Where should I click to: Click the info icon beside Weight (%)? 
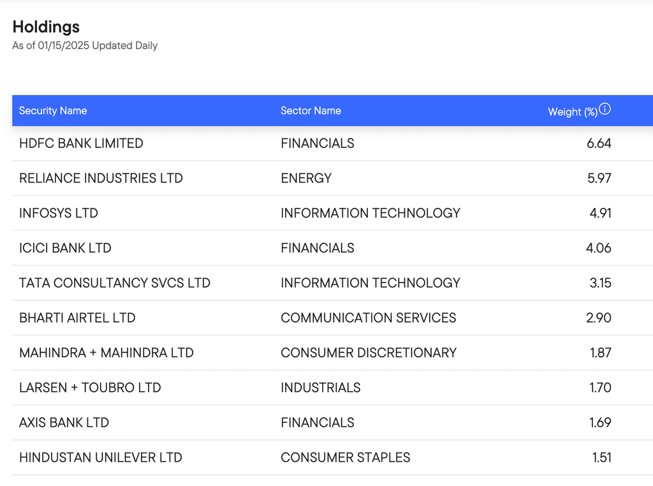605,109
